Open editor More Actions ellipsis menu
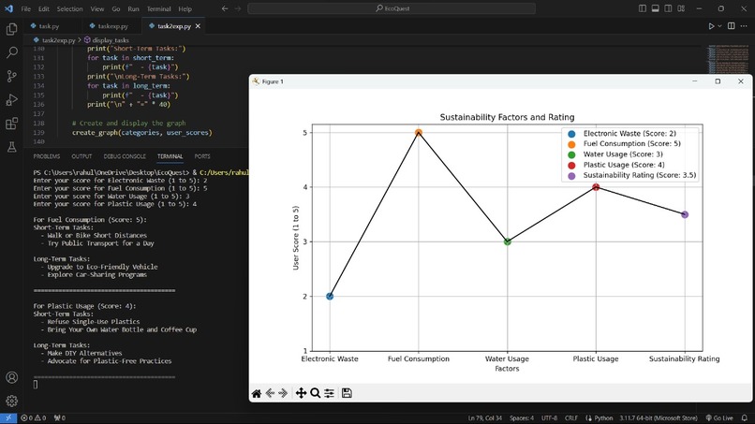The width and height of the screenshot is (755, 424). tap(744, 26)
